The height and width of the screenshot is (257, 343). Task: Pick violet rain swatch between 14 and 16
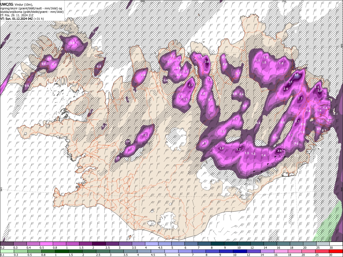[x=267, y=251]
